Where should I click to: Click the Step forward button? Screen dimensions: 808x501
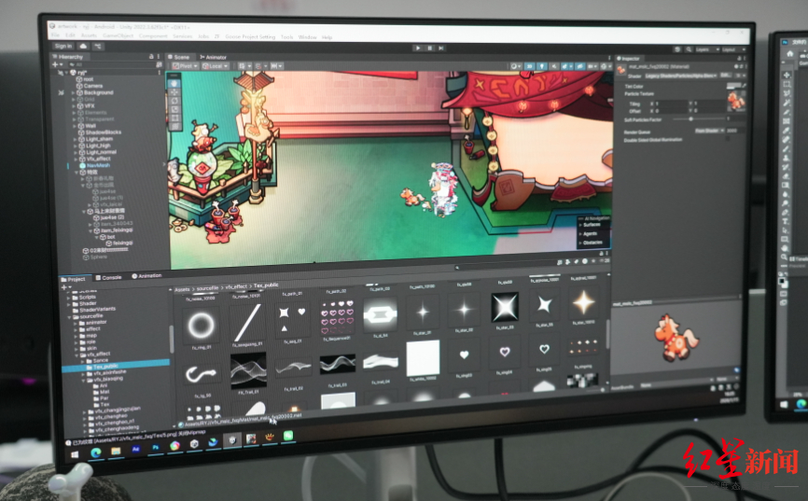(x=441, y=49)
